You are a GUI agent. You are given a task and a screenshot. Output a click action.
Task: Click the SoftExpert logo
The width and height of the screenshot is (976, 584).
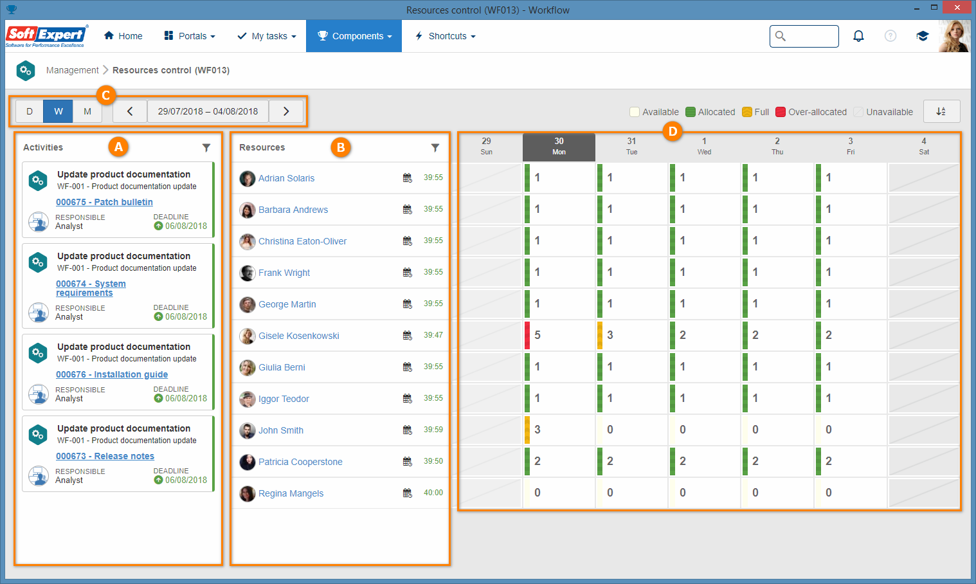pyautogui.click(x=46, y=36)
